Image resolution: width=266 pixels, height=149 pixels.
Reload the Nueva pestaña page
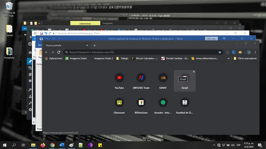pos(59,52)
